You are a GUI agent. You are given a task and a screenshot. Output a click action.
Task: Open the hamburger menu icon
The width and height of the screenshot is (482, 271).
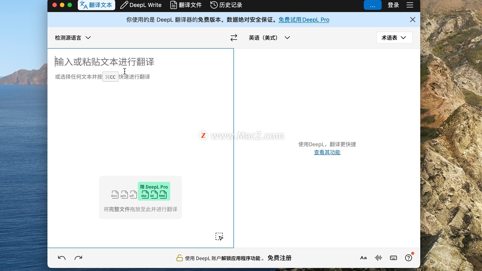coord(410,5)
